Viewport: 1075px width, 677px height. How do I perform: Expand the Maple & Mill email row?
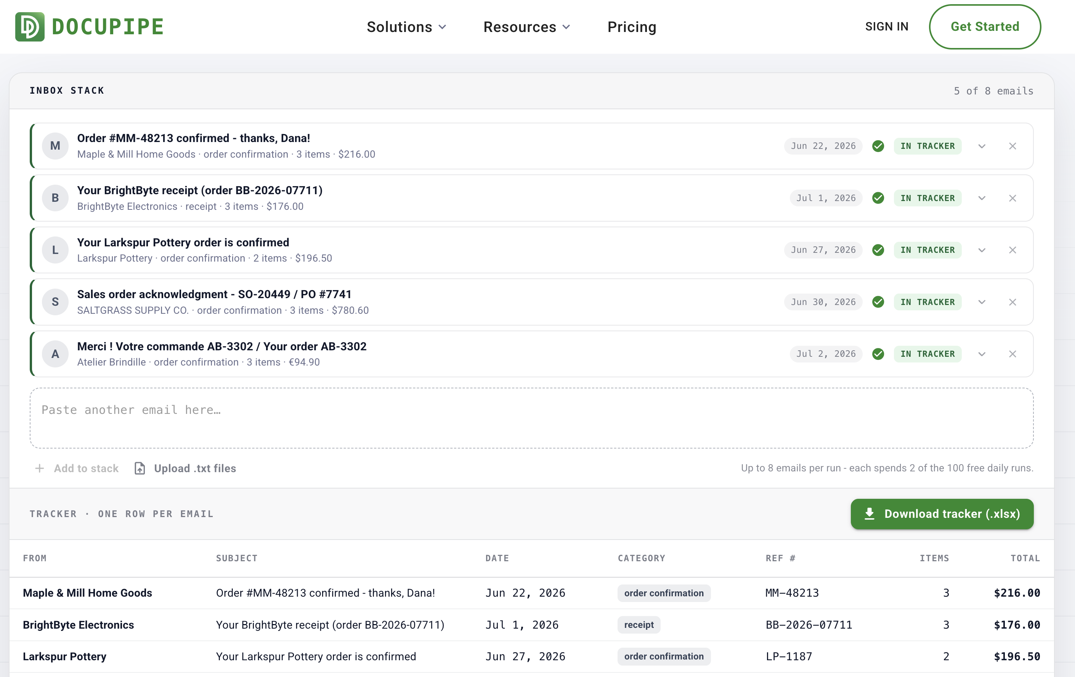982,146
